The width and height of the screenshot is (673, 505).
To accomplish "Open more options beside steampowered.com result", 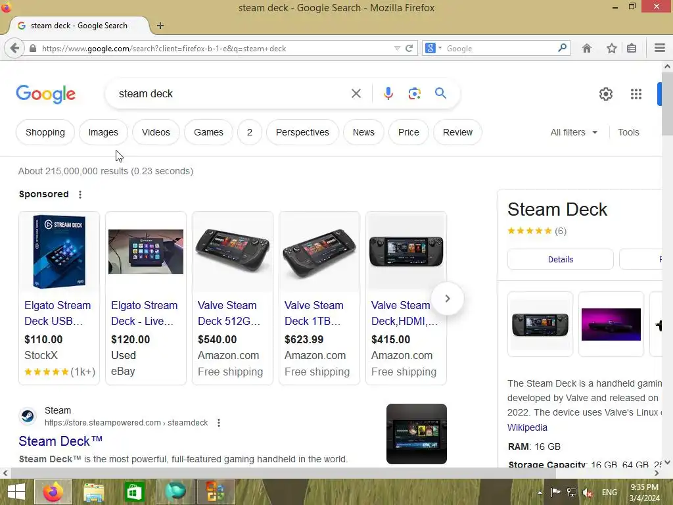I will pos(219,423).
